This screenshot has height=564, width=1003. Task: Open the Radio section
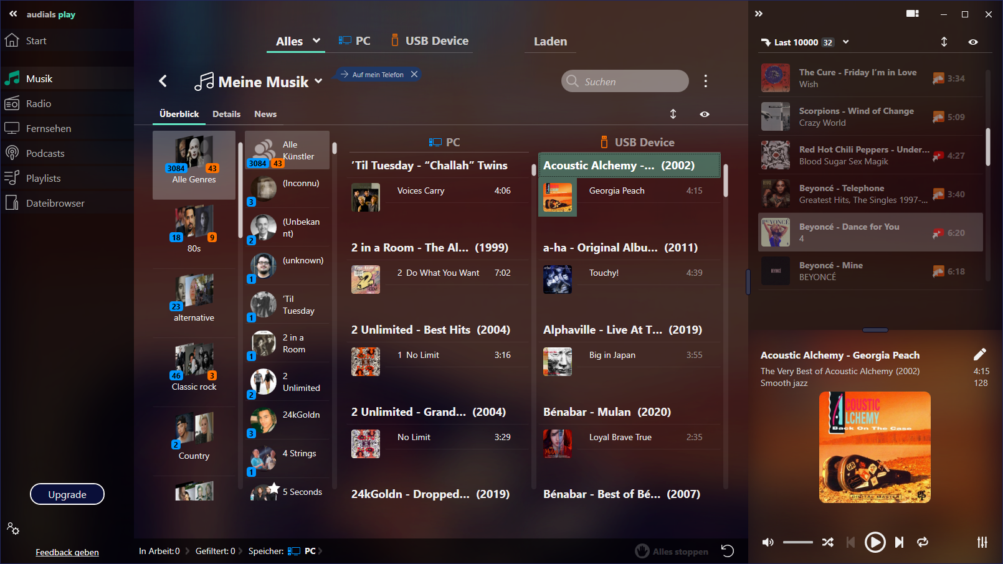(x=39, y=103)
